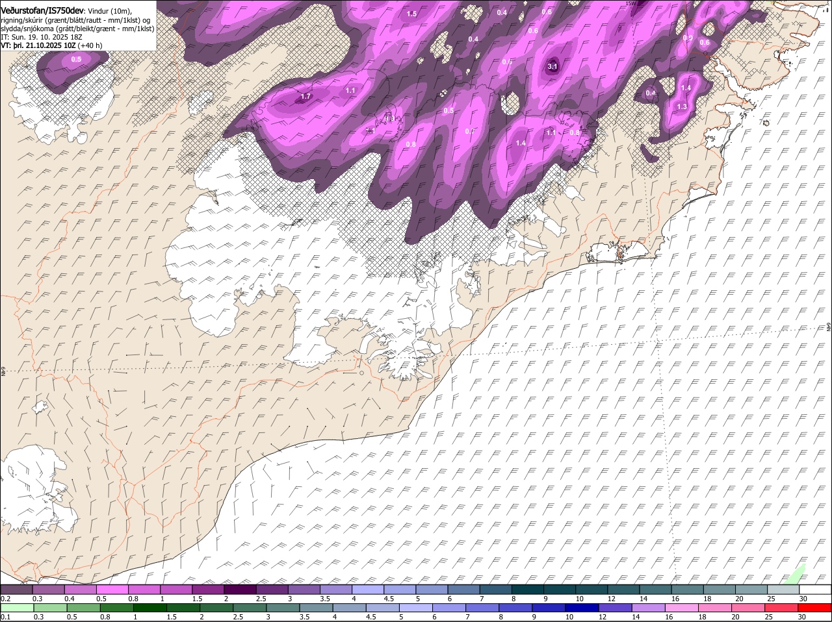This screenshot has height=622, width=832.
Task: Click upper legend swatch between 0.4 and 0.5
Action: point(80,589)
